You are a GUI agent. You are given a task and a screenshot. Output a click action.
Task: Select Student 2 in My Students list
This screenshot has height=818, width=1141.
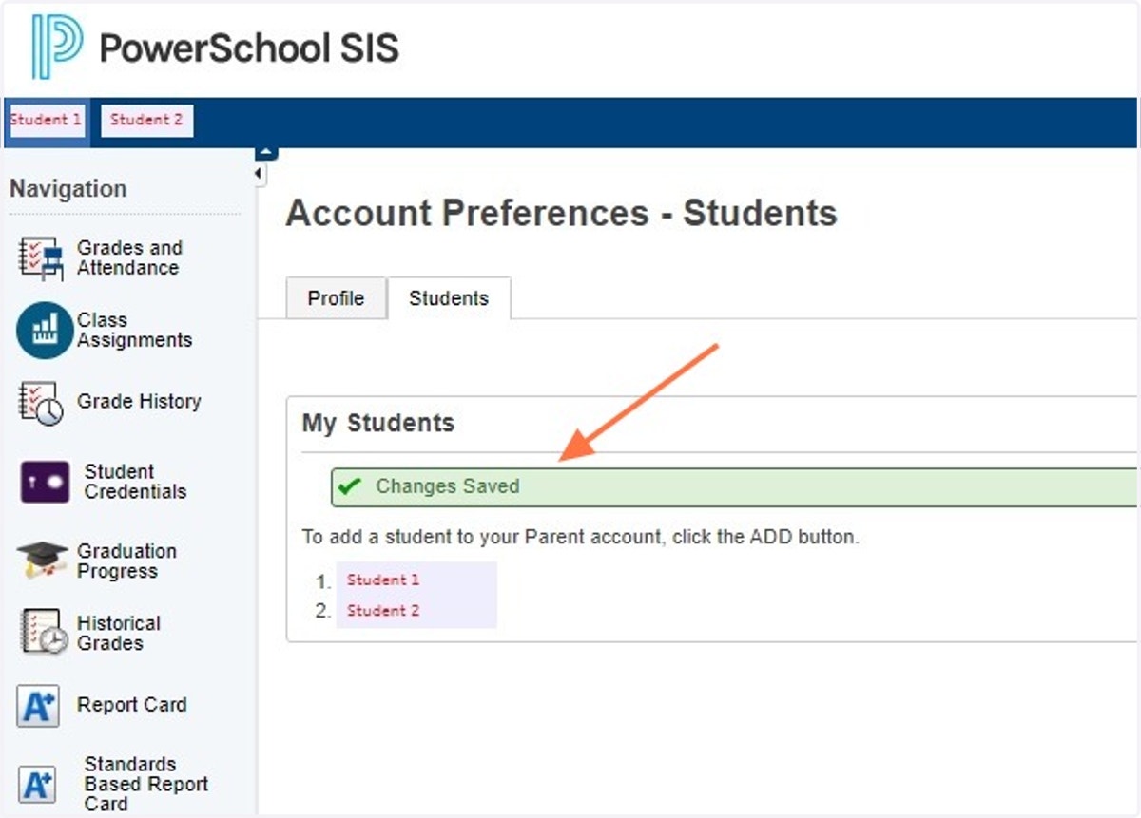(x=383, y=611)
